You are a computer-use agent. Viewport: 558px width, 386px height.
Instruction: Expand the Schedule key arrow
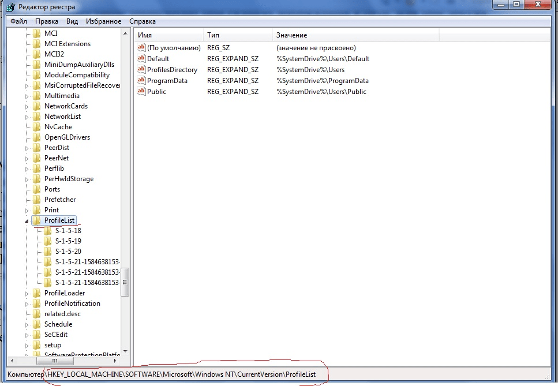[27, 324]
